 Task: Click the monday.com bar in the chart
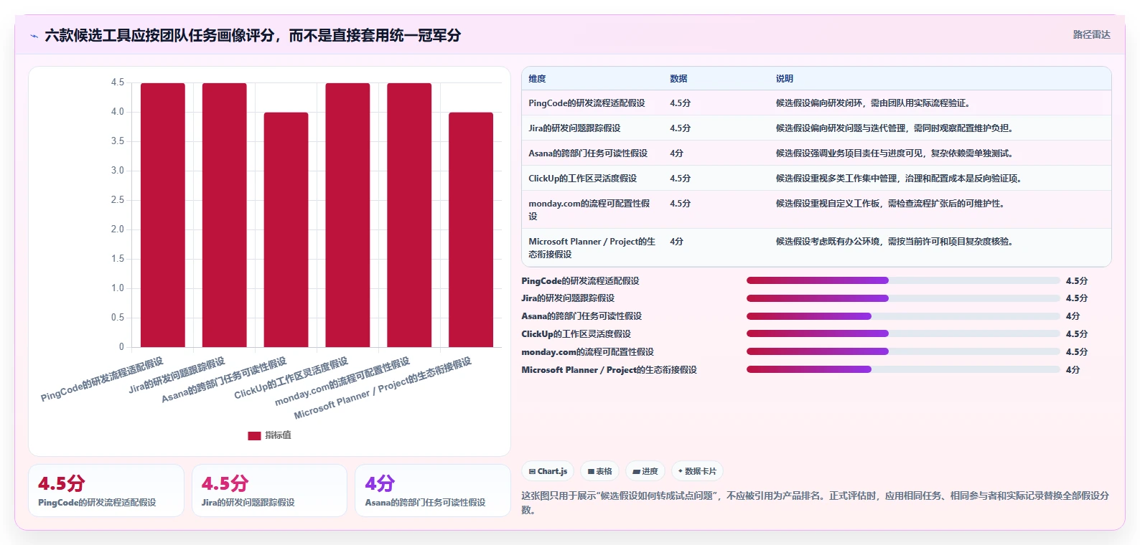coord(409,215)
